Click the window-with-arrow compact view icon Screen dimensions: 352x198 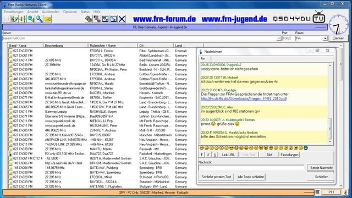pos(105,19)
